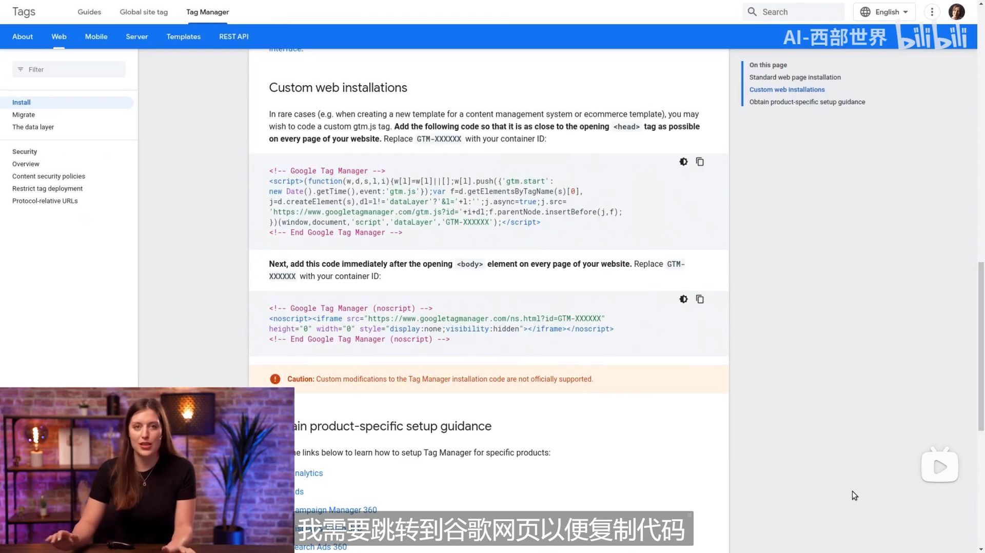Open the Tags site logo

click(24, 12)
